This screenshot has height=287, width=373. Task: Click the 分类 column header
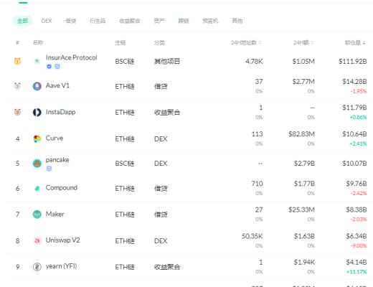(159, 42)
